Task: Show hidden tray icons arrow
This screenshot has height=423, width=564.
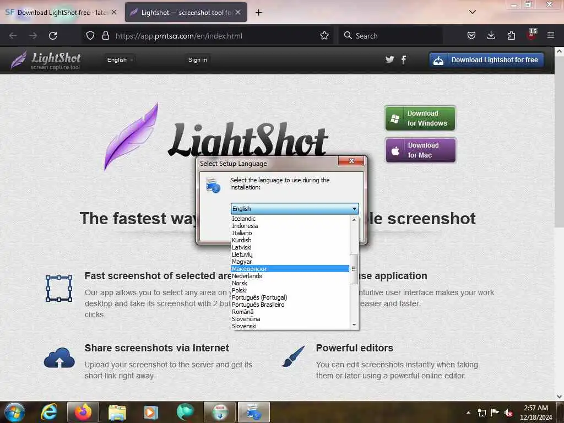Action: coord(468,413)
